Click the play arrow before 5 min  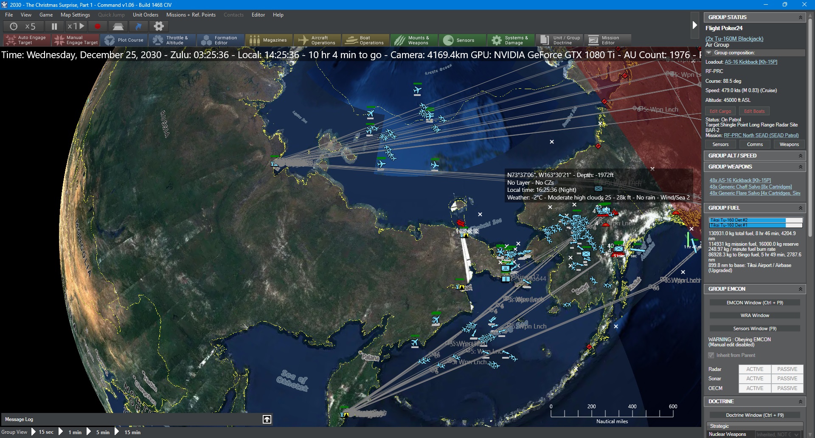89,432
